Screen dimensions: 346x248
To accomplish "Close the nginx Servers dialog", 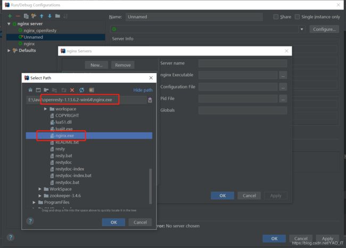I will [x=286, y=51].
